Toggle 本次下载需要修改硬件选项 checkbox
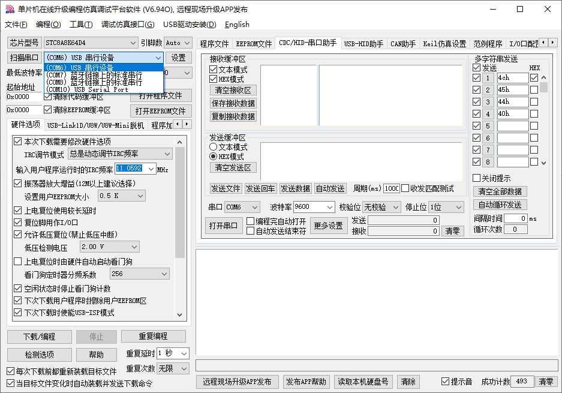Image resolution: width=562 pixels, height=393 pixels. (17, 141)
